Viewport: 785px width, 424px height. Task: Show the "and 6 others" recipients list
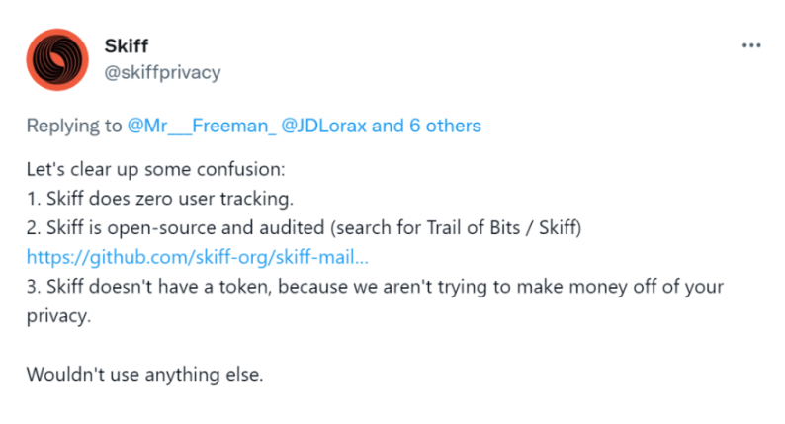[426, 126]
